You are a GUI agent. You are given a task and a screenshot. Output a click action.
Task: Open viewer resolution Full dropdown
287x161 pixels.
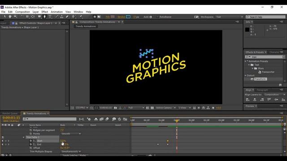click(136, 108)
